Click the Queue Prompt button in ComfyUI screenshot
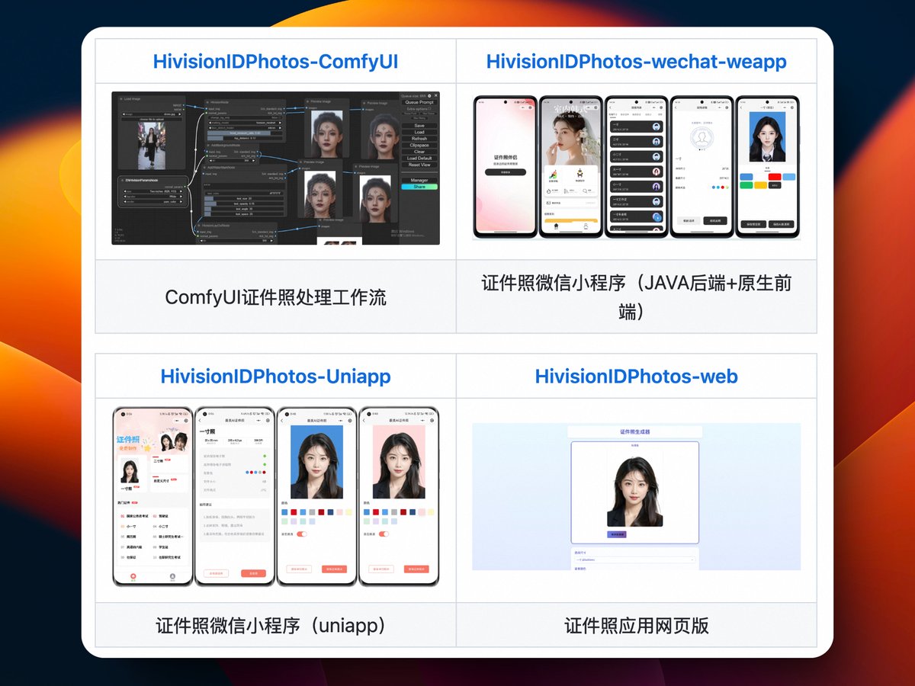Viewport: 915px width, 686px height. coord(419,102)
